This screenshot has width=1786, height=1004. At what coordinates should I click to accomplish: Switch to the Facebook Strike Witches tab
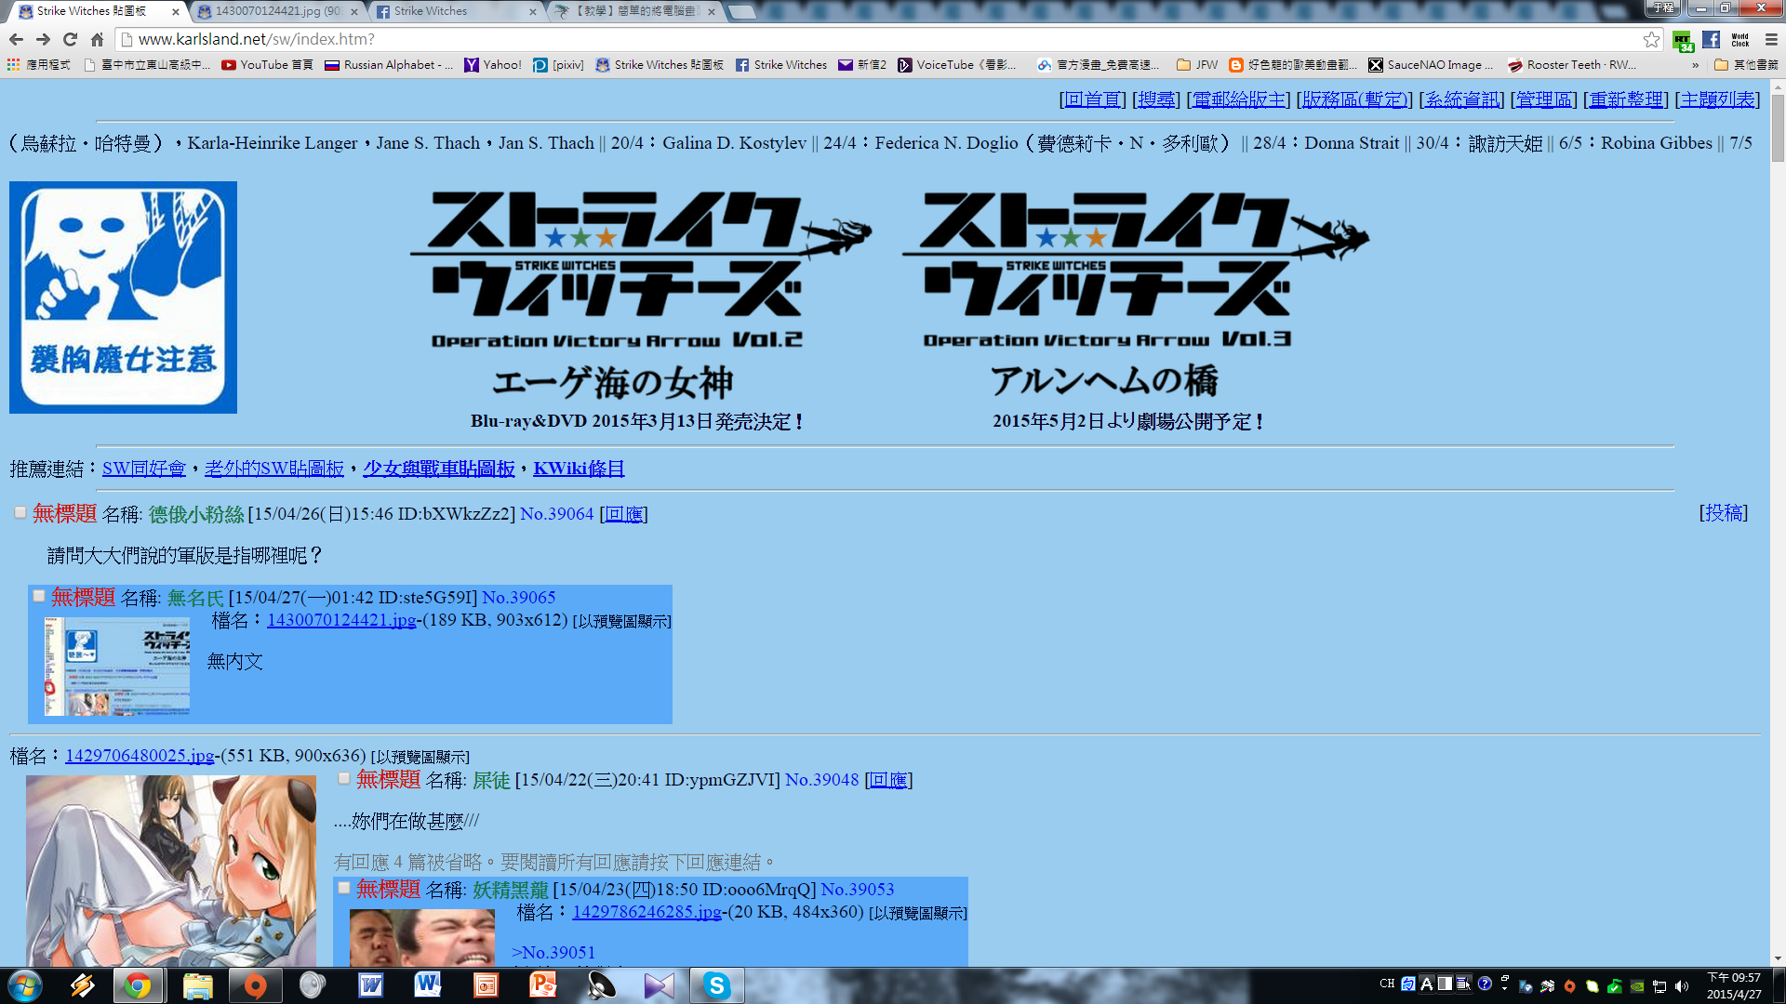pyautogui.click(x=456, y=11)
